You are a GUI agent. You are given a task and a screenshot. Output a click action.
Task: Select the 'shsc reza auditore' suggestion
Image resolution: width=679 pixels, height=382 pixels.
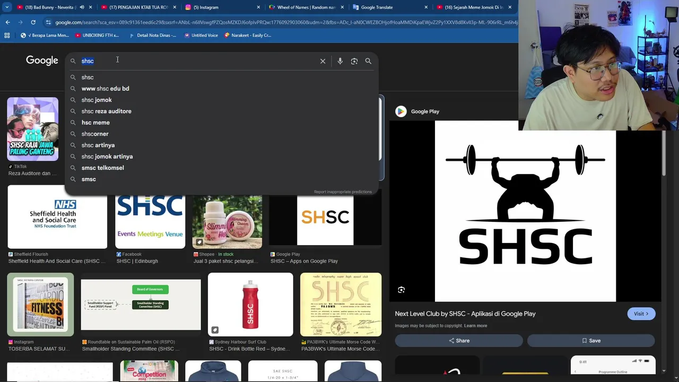[x=222, y=111]
